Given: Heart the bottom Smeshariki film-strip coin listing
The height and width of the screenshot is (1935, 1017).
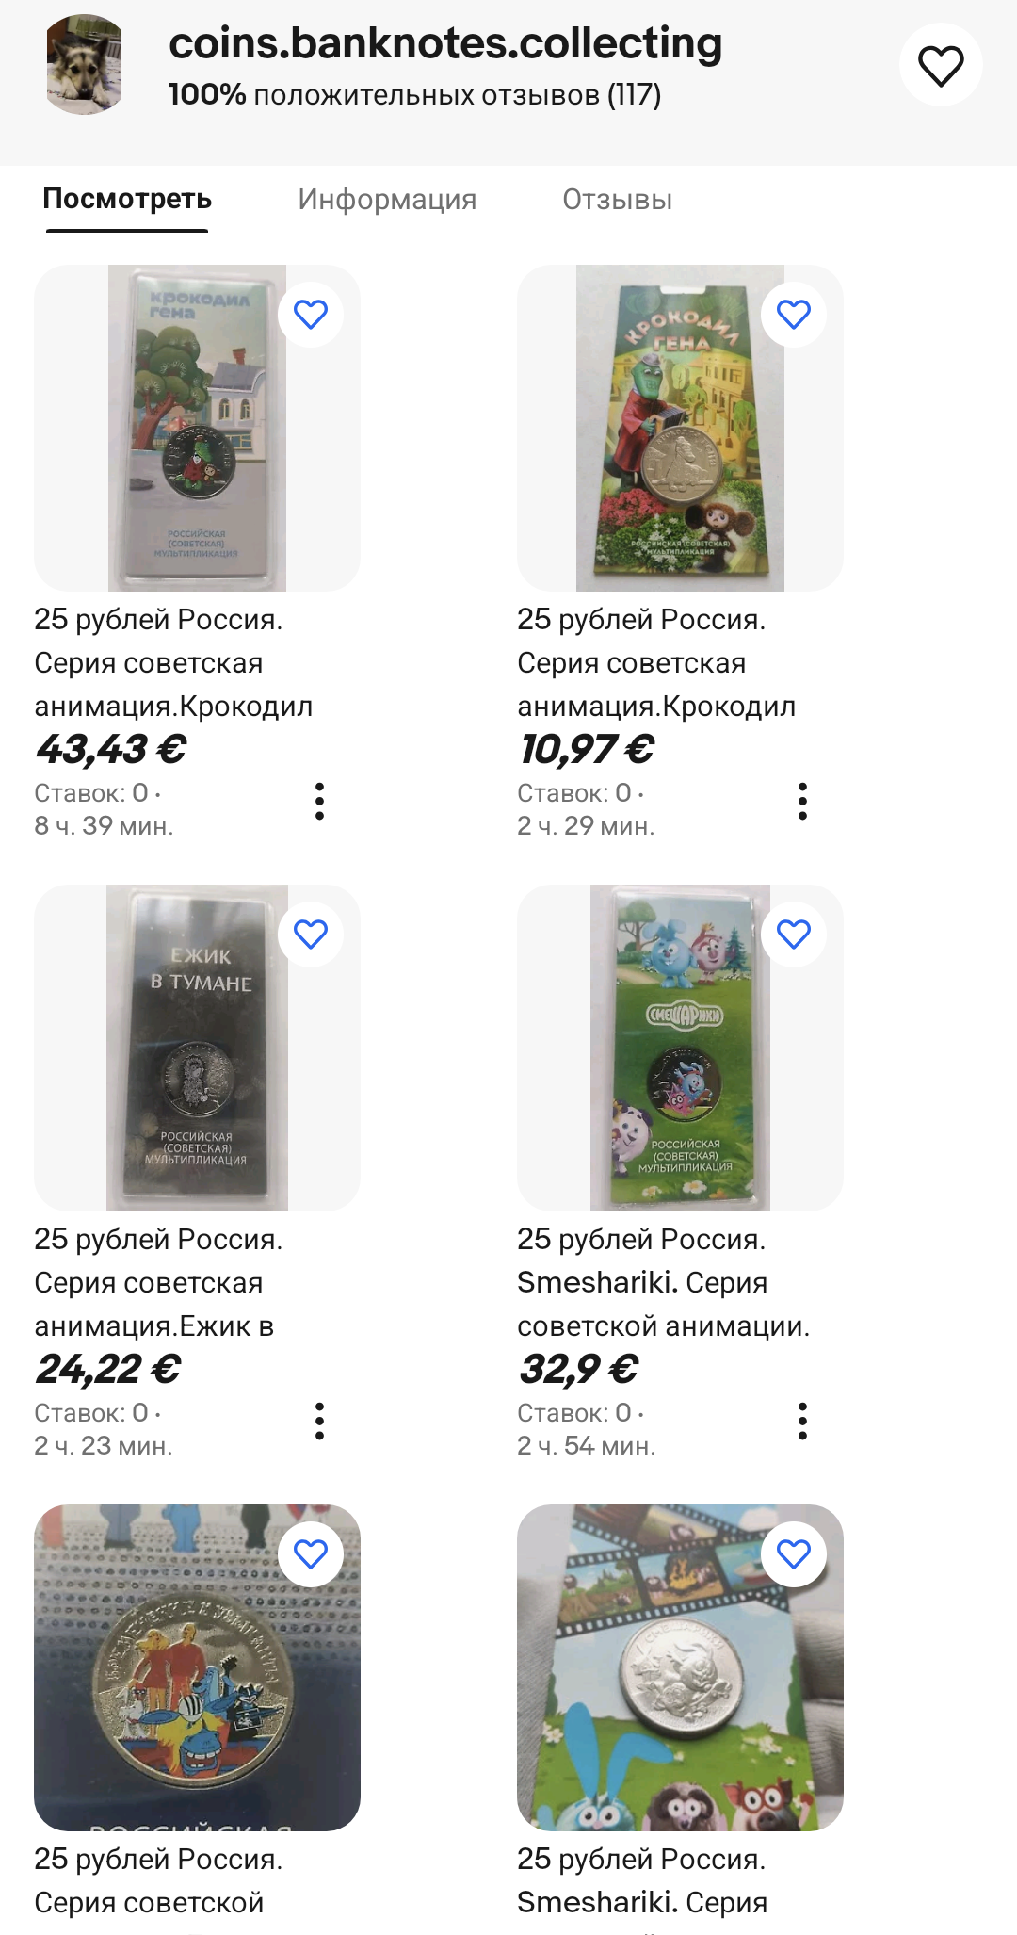Looking at the screenshot, I should pyautogui.click(x=794, y=1554).
